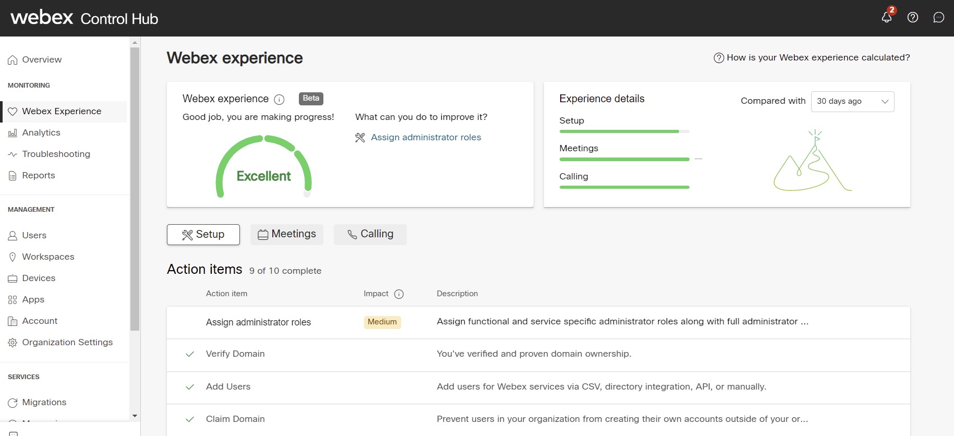Click the Medium impact badge

(382, 322)
